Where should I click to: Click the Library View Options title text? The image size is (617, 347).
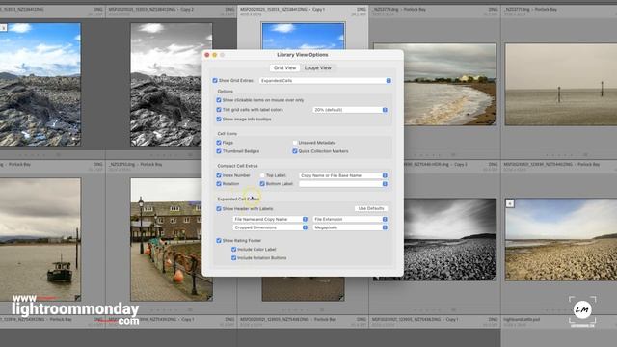(x=302, y=55)
